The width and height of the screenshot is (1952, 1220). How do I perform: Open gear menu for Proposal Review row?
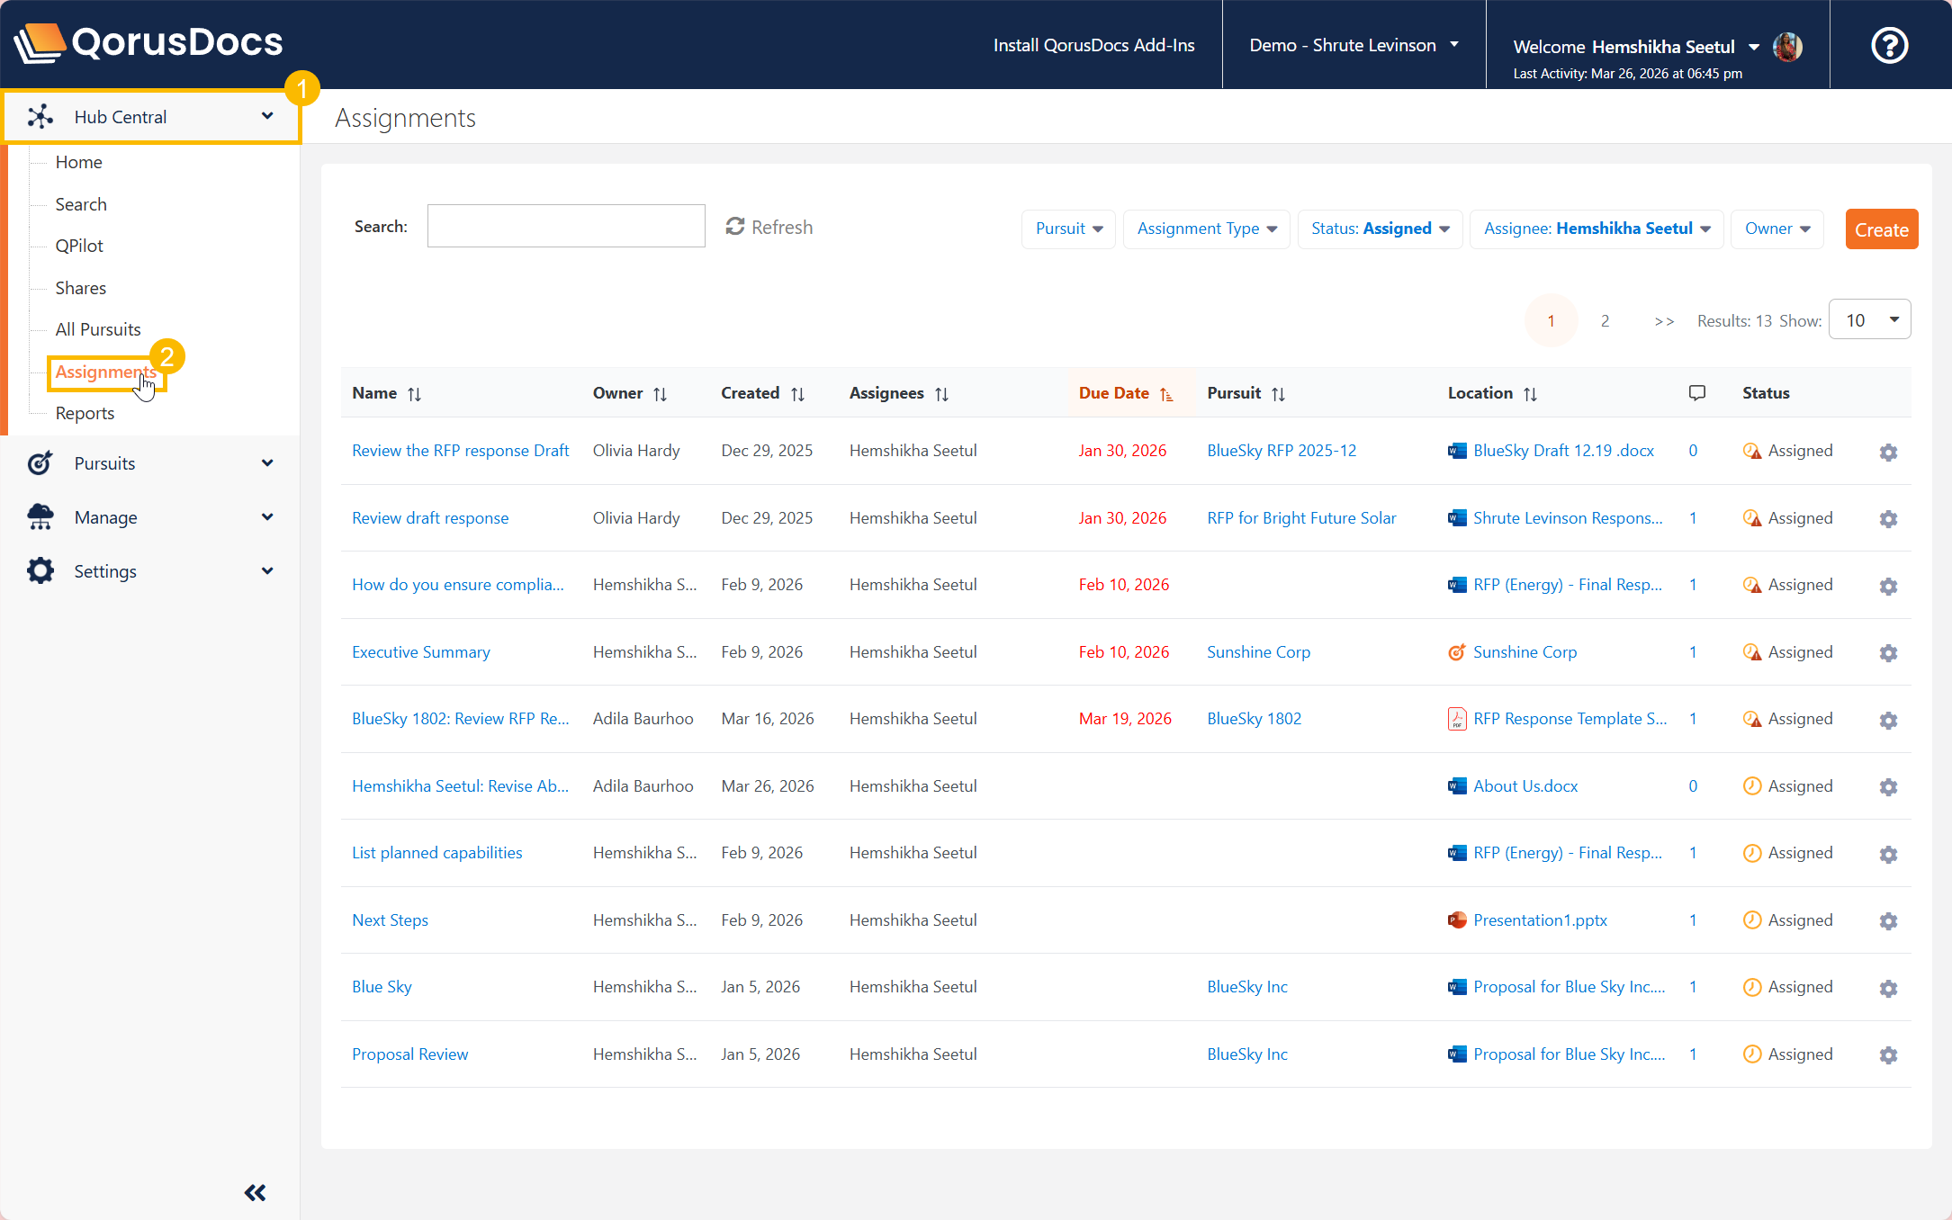1888,1055
